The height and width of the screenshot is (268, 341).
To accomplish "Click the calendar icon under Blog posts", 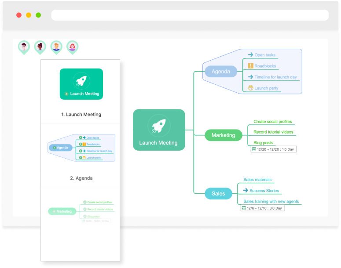I will click(254, 149).
